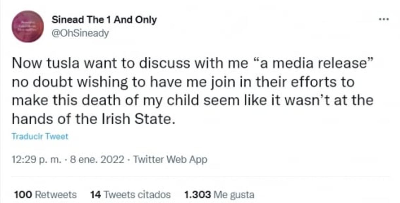Click the @OhSineady handle
Image resolution: width=400 pixels, height=203 pixels.
80,33
